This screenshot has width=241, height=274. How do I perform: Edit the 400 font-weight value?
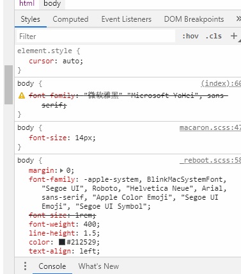click(89, 224)
